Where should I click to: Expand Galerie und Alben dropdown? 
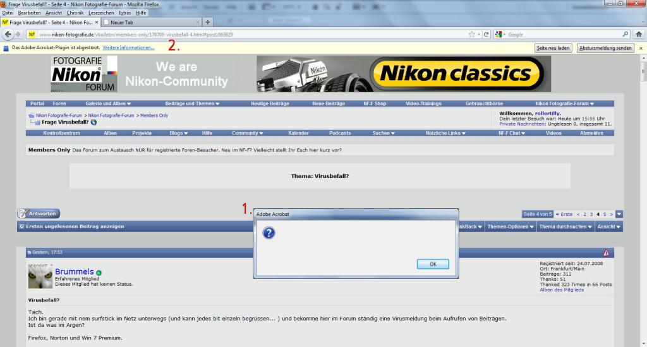pyautogui.click(x=108, y=104)
